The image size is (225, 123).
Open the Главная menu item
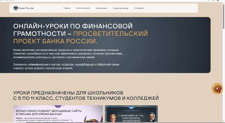click(x=67, y=8)
